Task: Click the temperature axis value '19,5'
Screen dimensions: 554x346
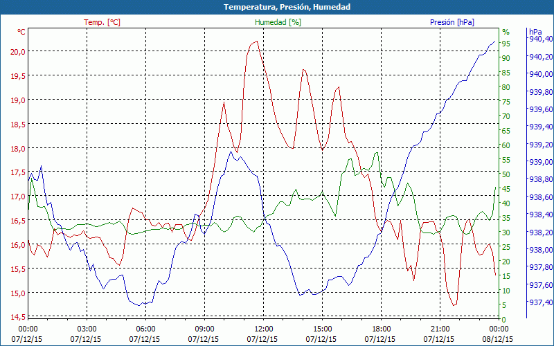Action: 18,75
